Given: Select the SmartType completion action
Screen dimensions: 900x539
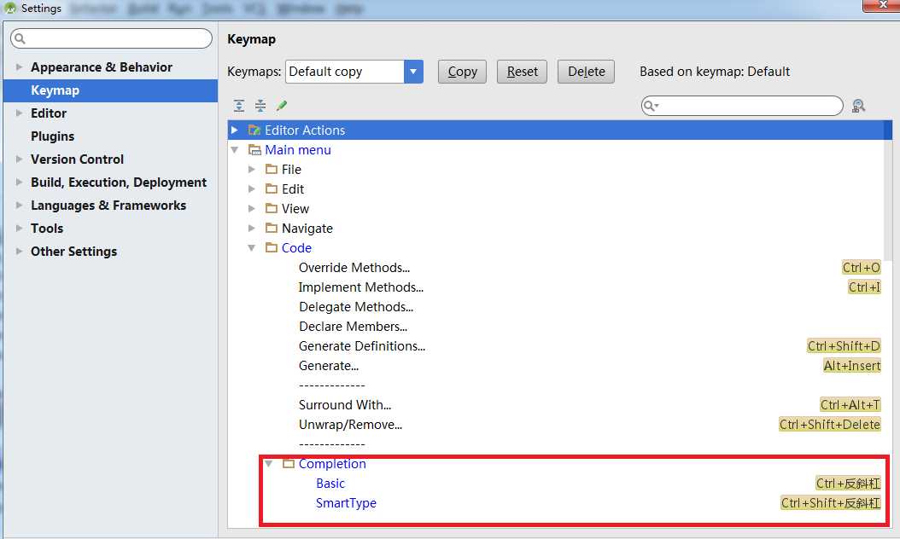Looking at the screenshot, I should [346, 503].
